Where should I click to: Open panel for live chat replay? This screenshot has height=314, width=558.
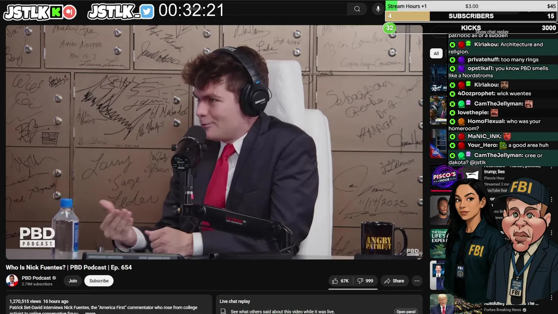tap(406, 311)
